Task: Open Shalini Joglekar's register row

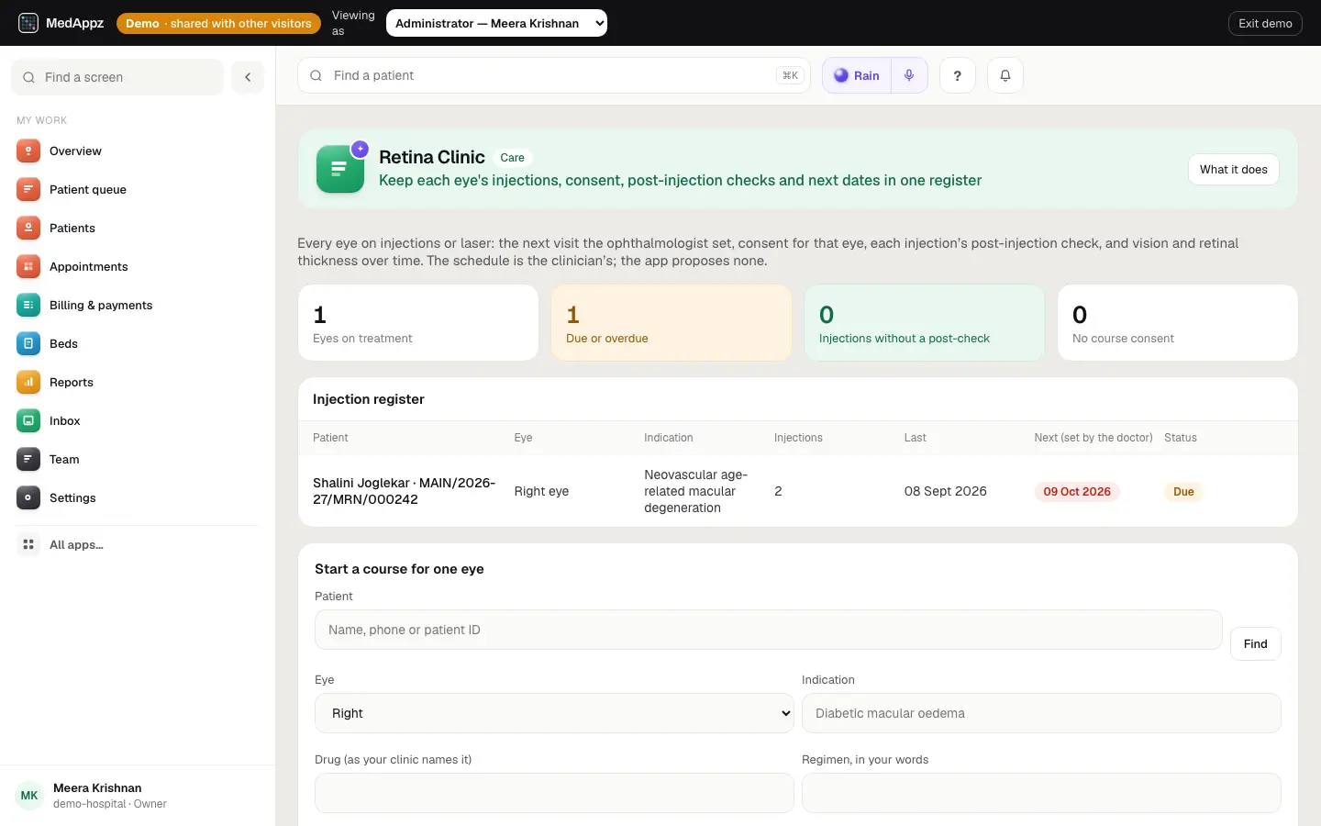Action: tap(798, 491)
